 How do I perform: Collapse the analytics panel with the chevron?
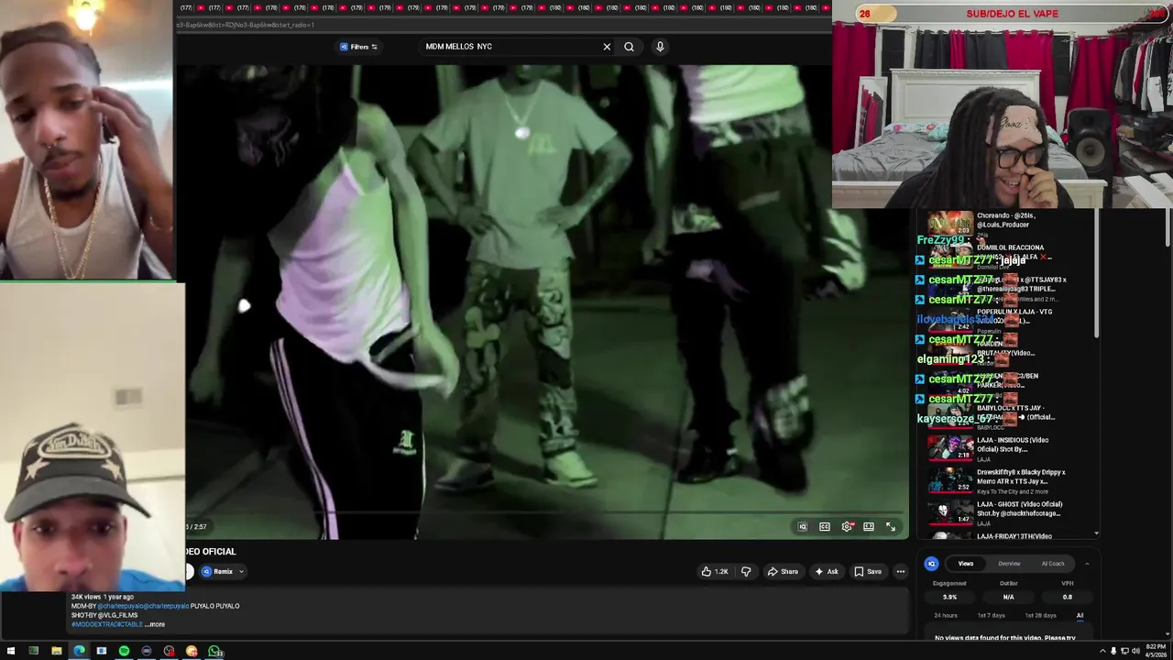(1087, 564)
